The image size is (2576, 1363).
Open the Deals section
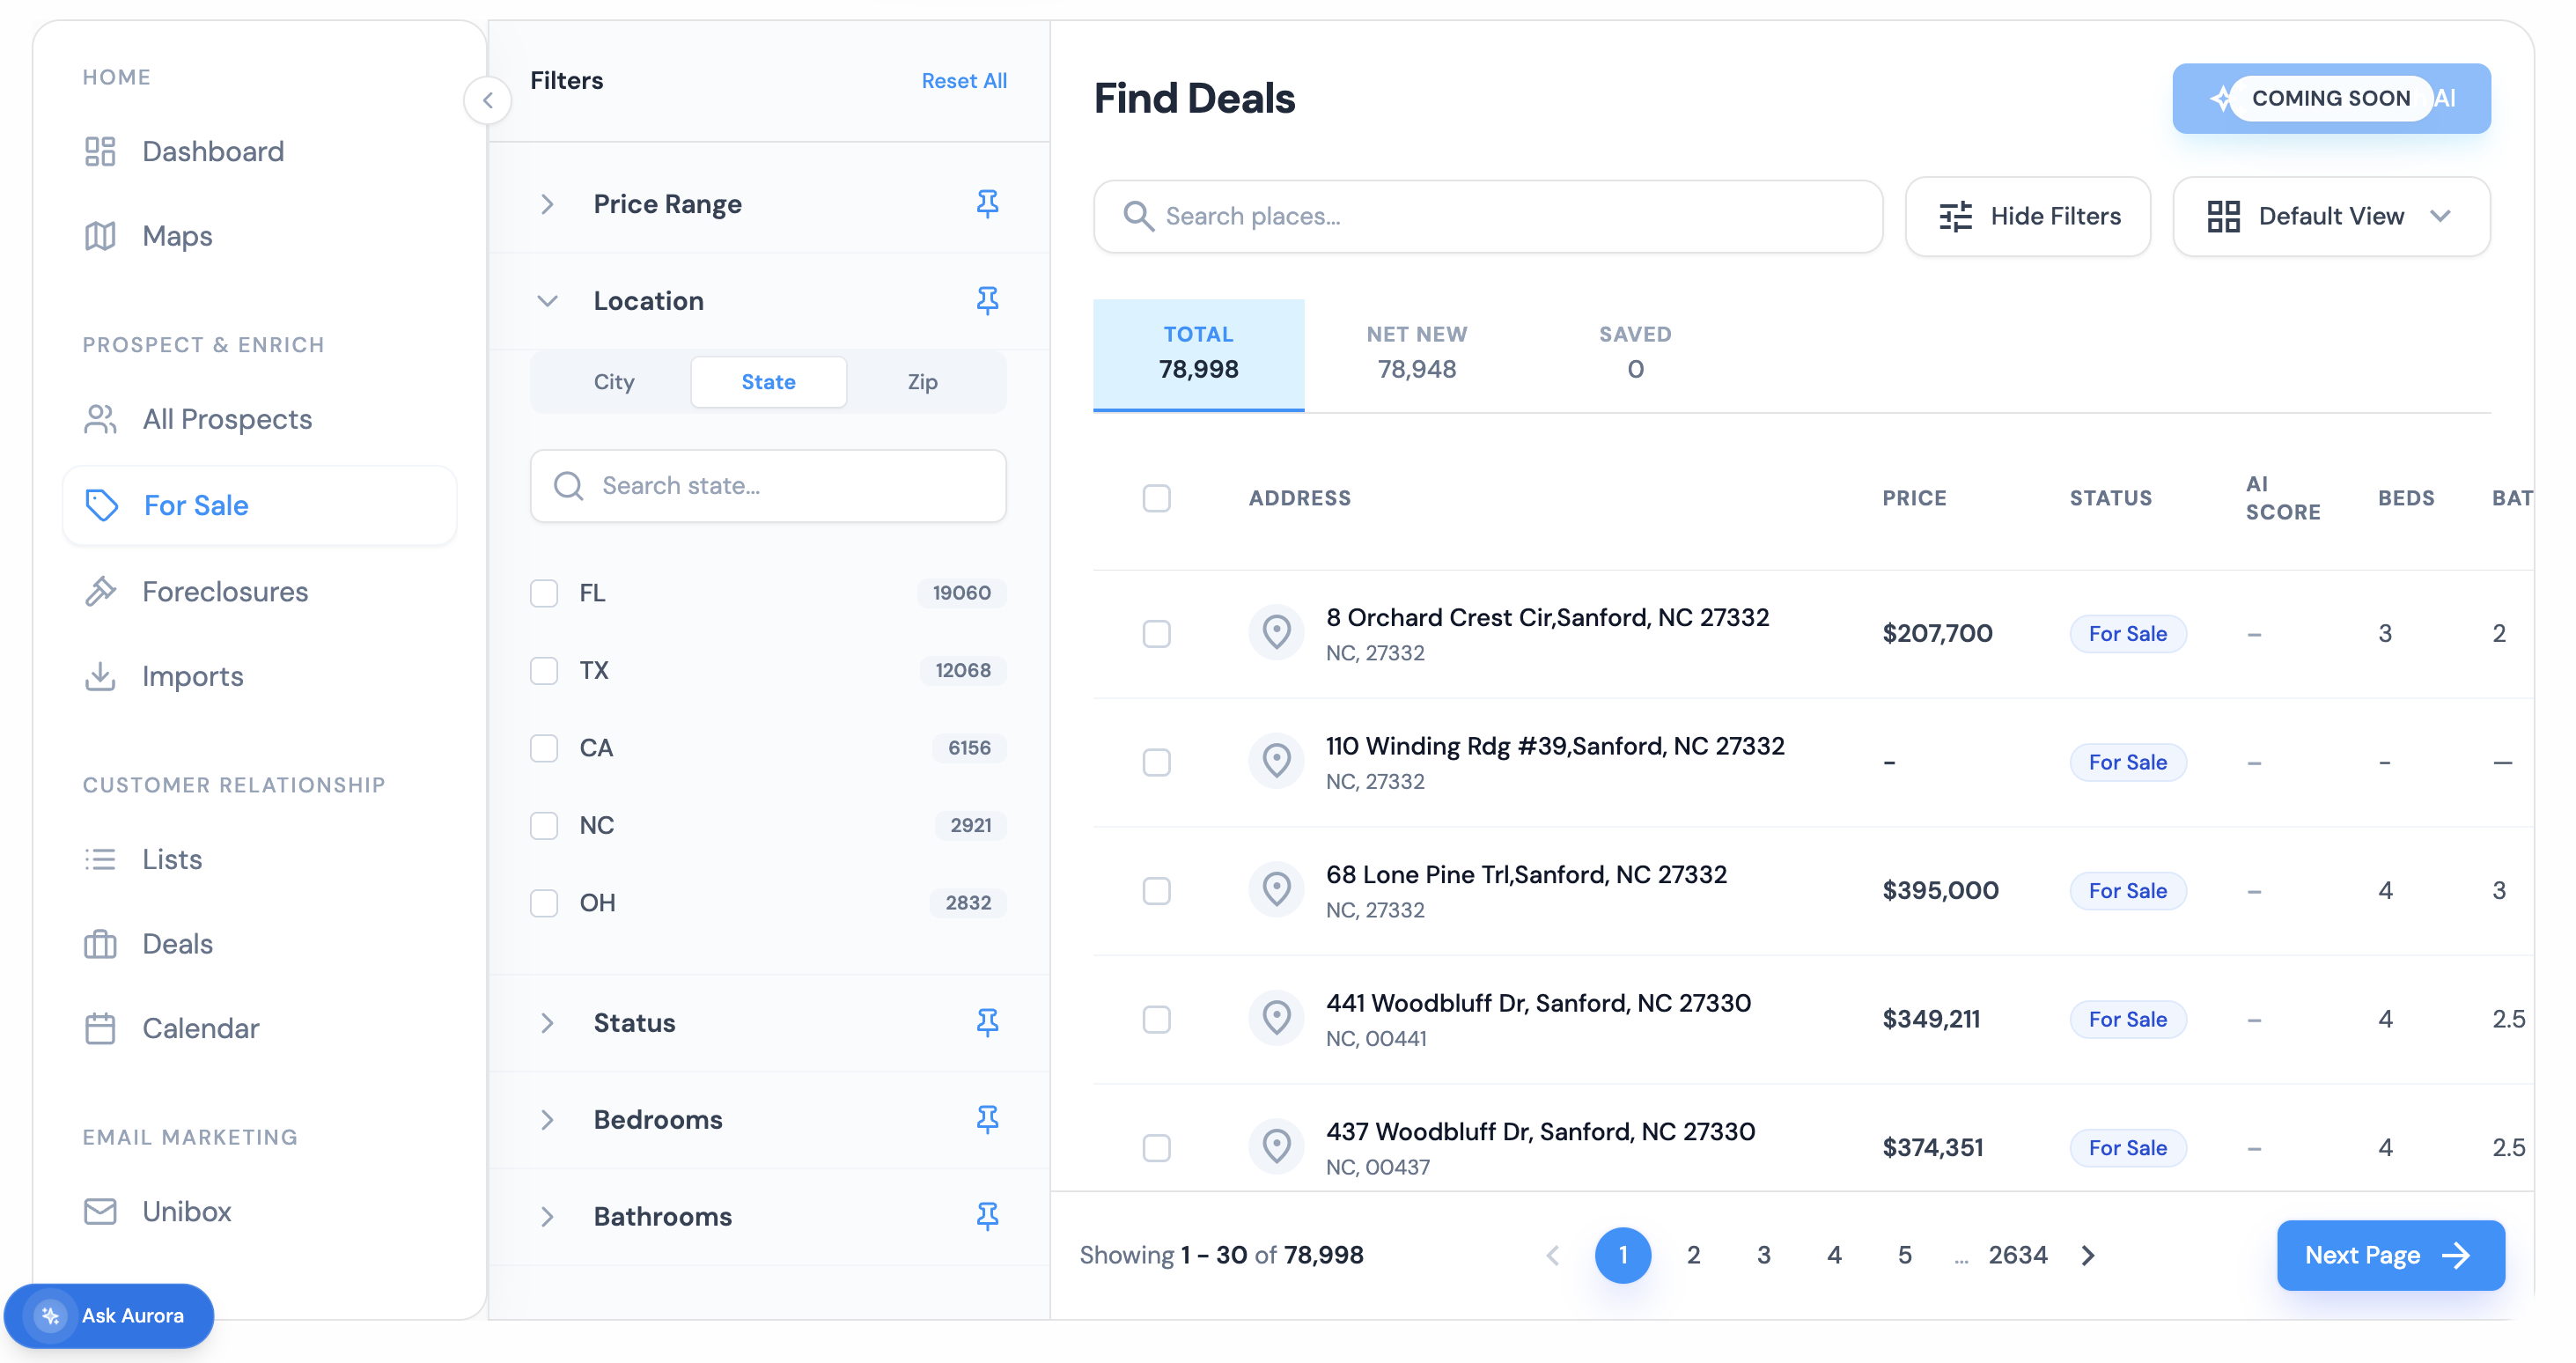pos(178,943)
